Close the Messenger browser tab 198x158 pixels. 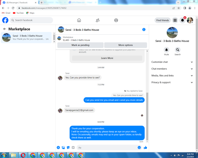coord(36,2)
